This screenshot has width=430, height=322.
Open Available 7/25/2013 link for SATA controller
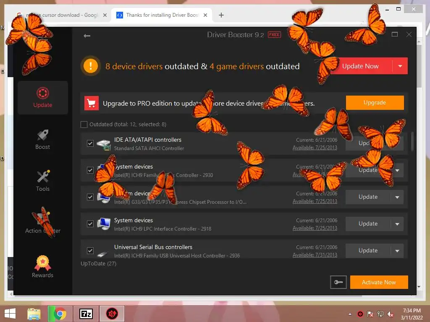(x=315, y=148)
